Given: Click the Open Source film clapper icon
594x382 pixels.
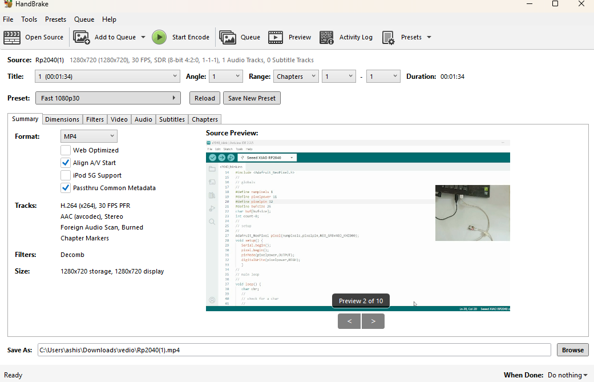Looking at the screenshot, I should [12, 38].
